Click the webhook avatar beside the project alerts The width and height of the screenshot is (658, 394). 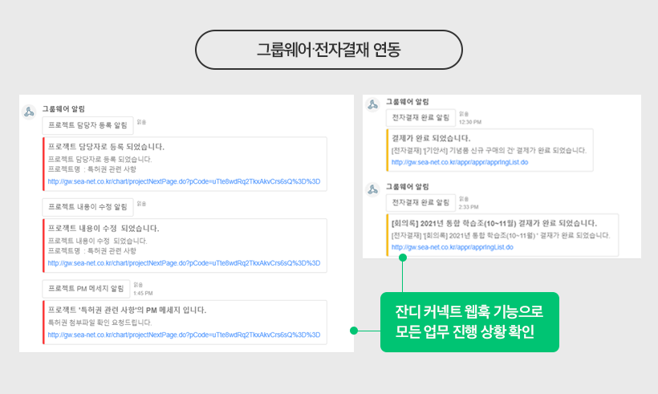click(29, 112)
